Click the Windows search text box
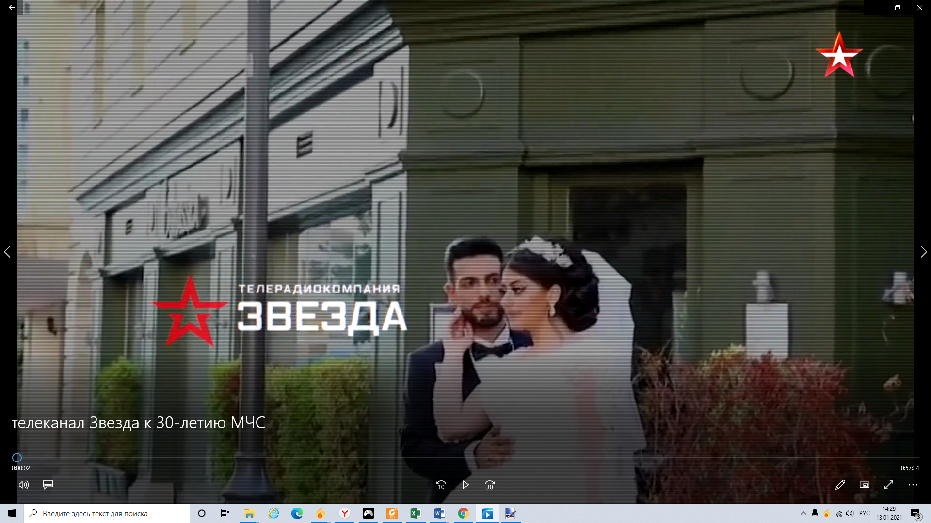 [x=107, y=513]
